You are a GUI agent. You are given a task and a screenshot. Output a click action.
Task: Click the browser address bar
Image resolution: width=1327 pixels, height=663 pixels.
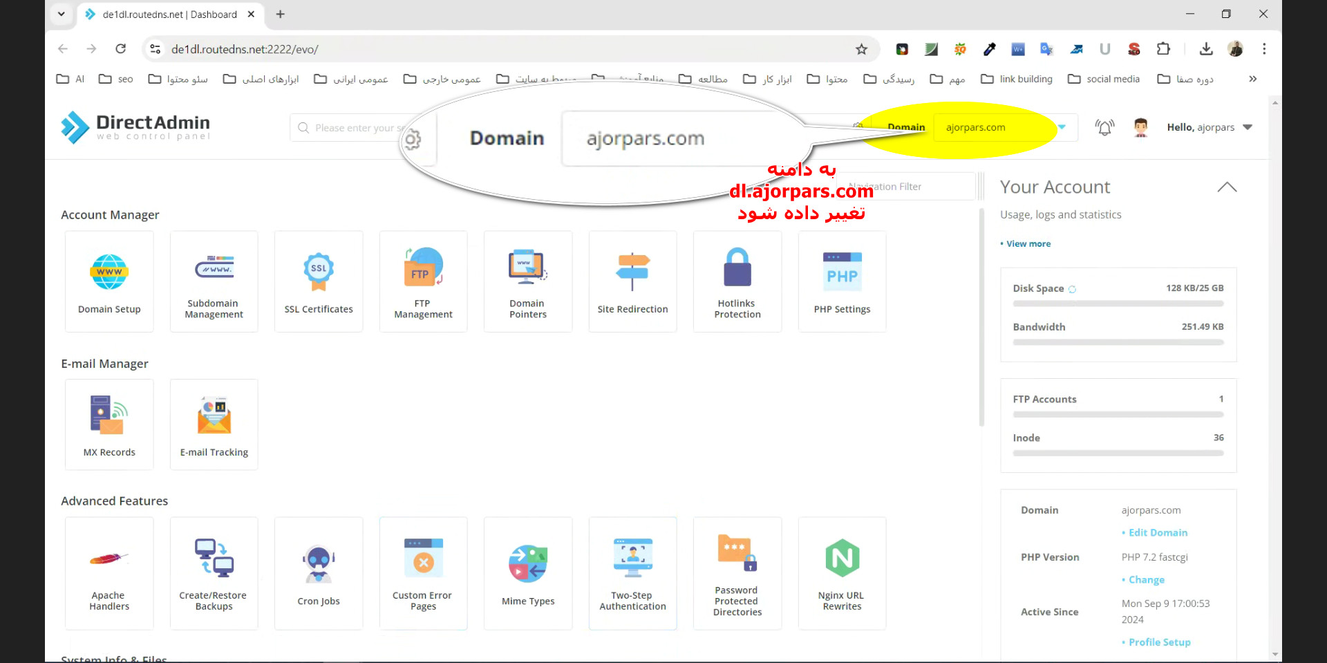click(x=484, y=49)
